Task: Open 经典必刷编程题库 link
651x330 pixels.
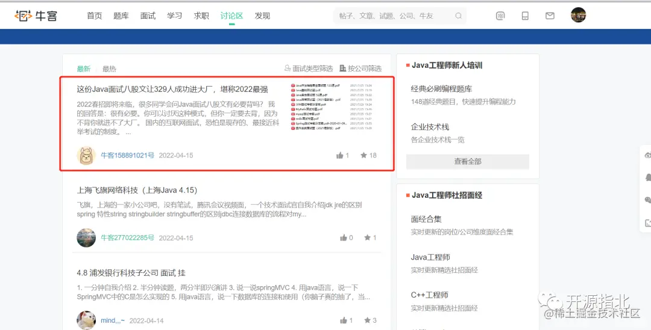Action: pyautogui.click(x=441, y=88)
